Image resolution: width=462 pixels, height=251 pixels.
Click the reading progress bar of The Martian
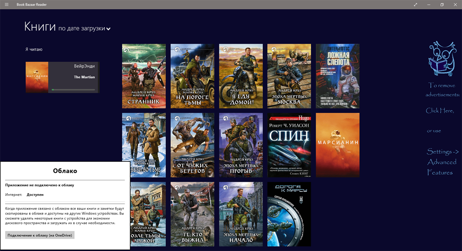[x=73, y=89]
